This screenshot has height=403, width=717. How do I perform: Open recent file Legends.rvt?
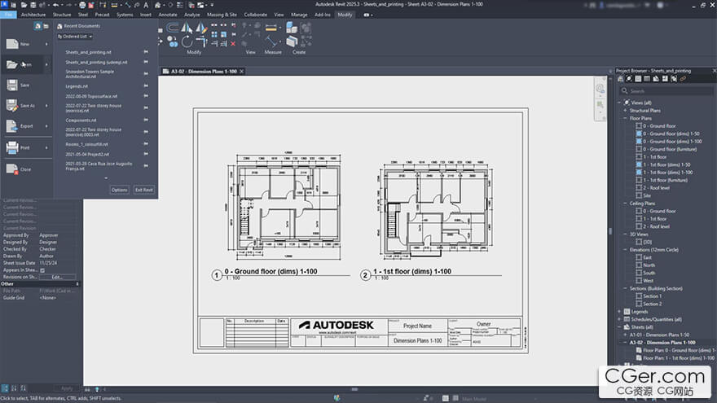point(77,86)
